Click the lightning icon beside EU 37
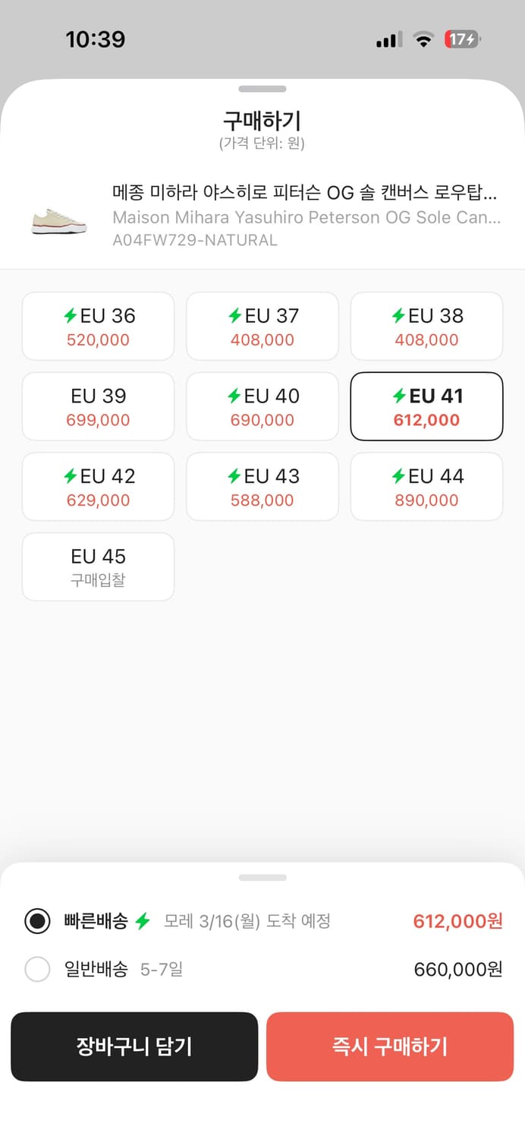The height and width of the screenshot is (1139, 525). pyautogui.click(x=234, y=316)
